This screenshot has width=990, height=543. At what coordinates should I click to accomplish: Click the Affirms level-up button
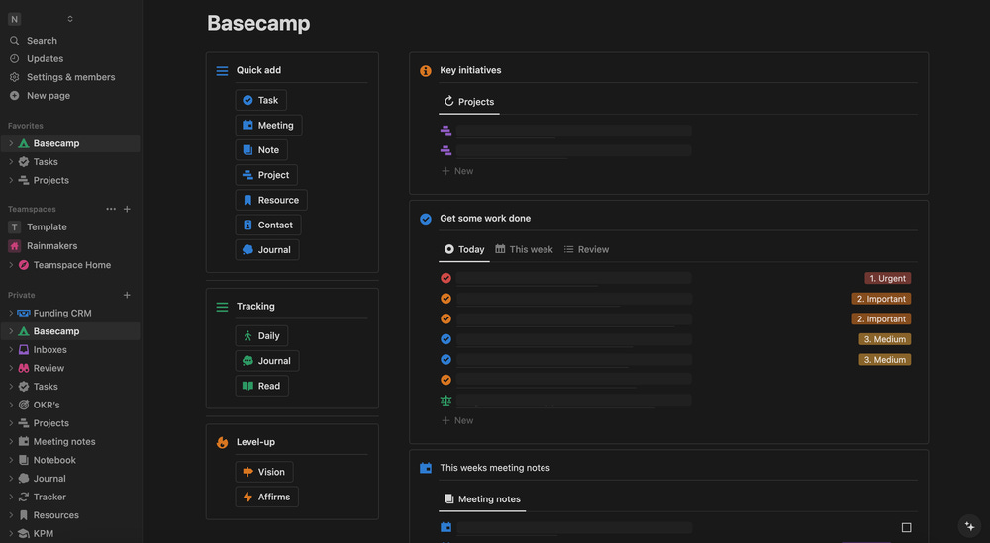click(266, 497)
